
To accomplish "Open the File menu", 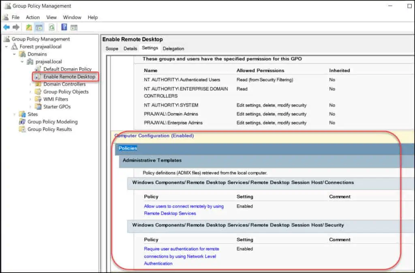I will coord(16,17).
